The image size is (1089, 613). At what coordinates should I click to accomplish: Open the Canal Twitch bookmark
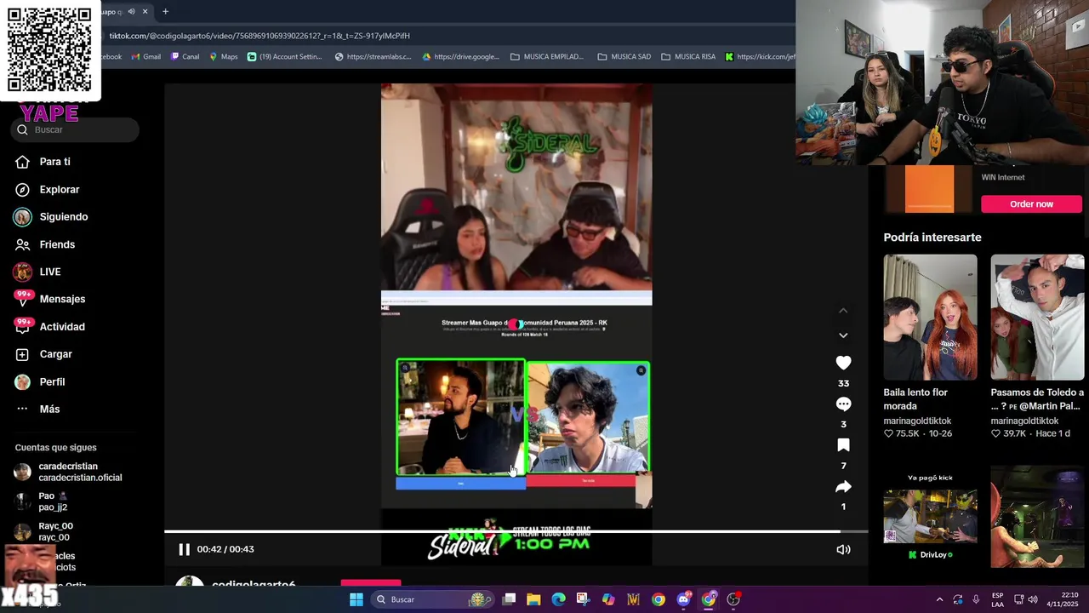coord(185,57)
